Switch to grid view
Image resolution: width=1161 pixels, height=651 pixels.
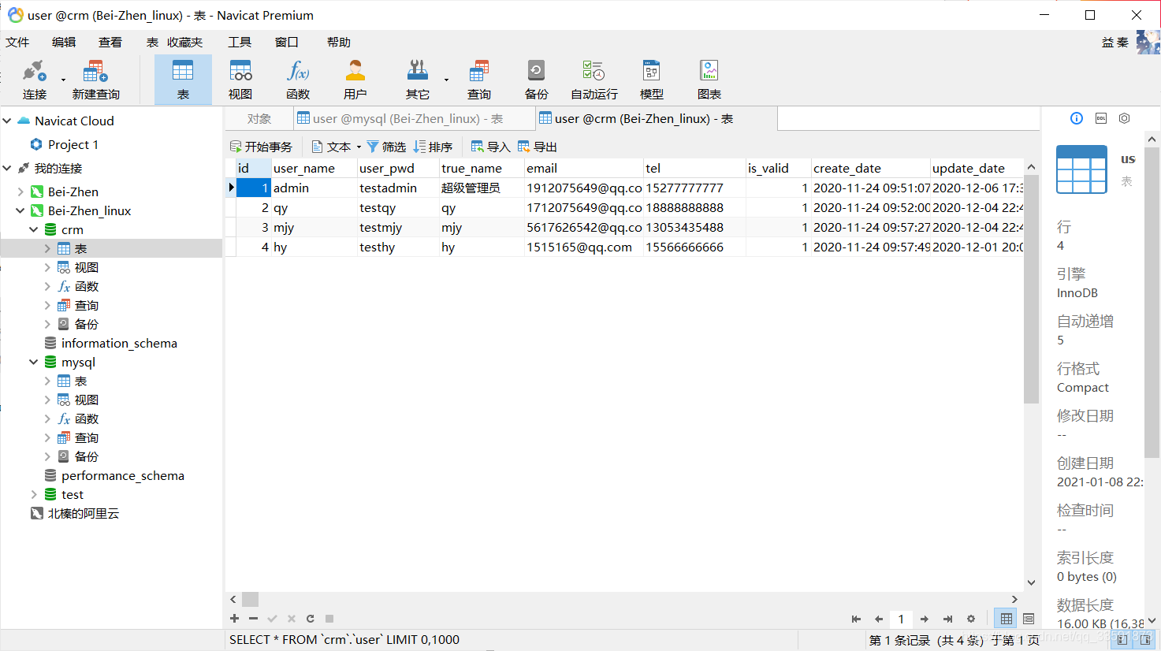click(1007, 619)
